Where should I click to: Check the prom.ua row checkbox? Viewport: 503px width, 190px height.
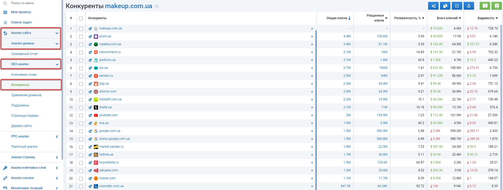point(81,37)
